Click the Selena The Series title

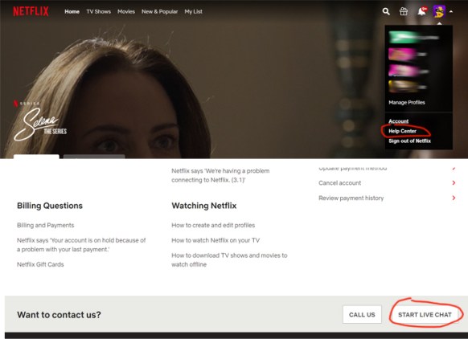(40, 125)
